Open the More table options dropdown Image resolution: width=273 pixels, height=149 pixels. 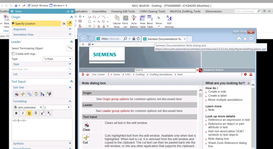(x=159, y=21)
